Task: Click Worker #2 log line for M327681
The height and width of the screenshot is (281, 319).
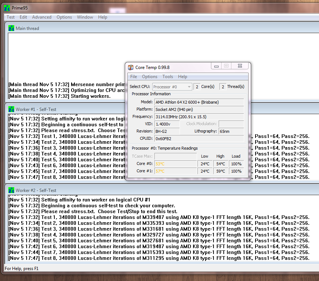Action: [159, 241]
